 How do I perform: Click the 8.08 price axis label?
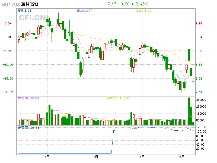click(x=199, y=79)
